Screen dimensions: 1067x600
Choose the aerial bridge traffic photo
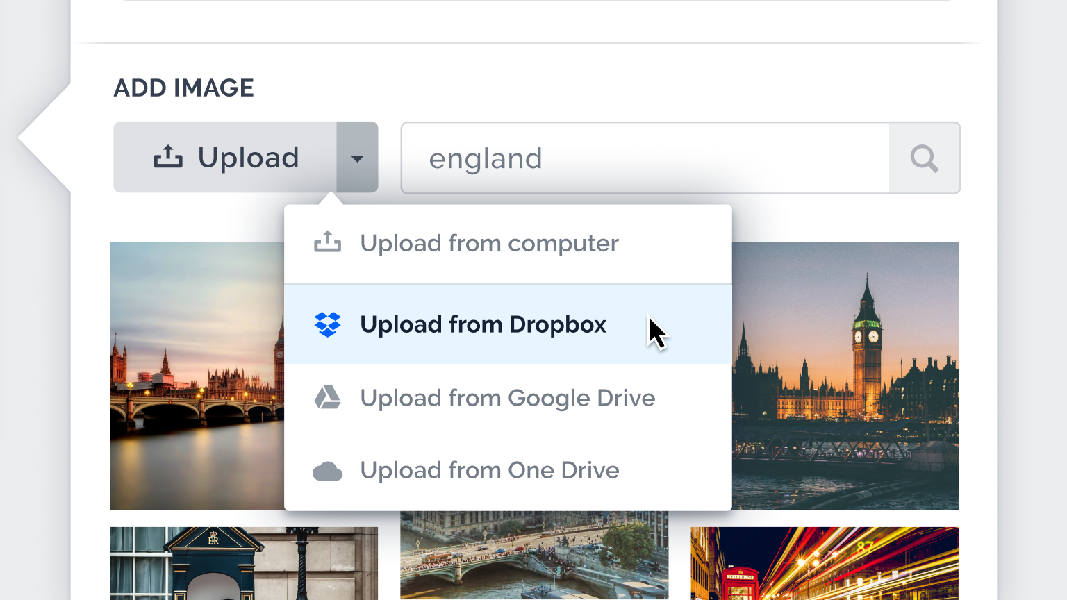pyautogui.click(x=533, y=557)
